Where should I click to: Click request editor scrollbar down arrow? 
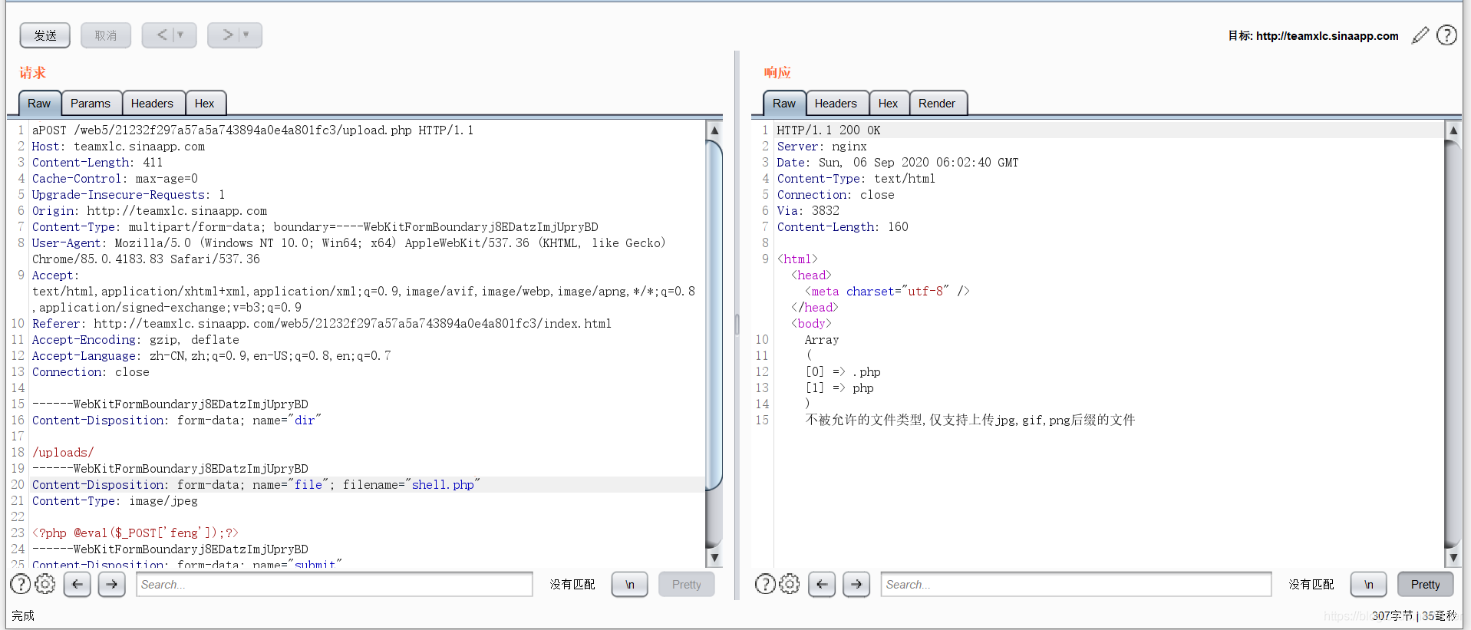tap(714, 558)
